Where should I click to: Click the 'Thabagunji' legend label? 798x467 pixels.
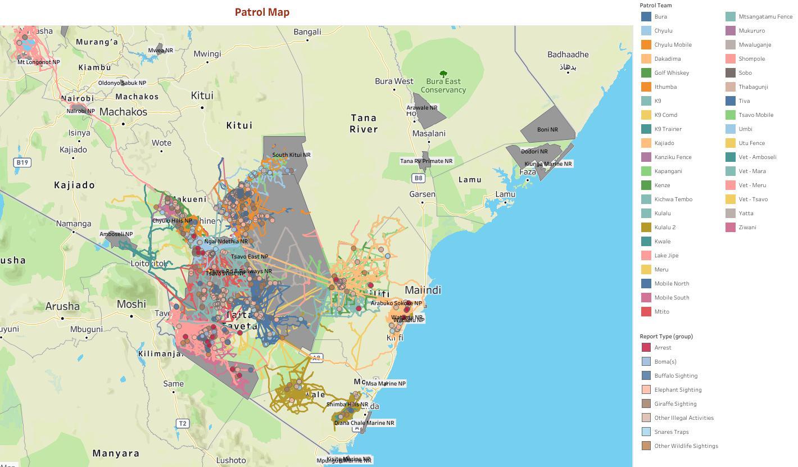(753, 87)
